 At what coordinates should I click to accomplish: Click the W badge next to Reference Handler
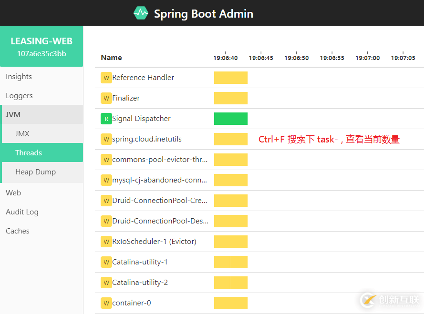click(x=106, y=78)
